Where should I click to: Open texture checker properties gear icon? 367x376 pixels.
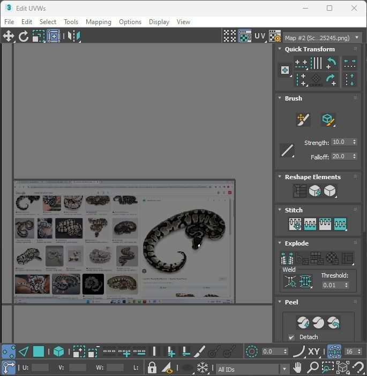click(x=275, y=36)
